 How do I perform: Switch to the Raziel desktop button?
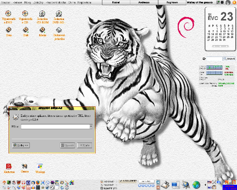(x=116, y=2)
